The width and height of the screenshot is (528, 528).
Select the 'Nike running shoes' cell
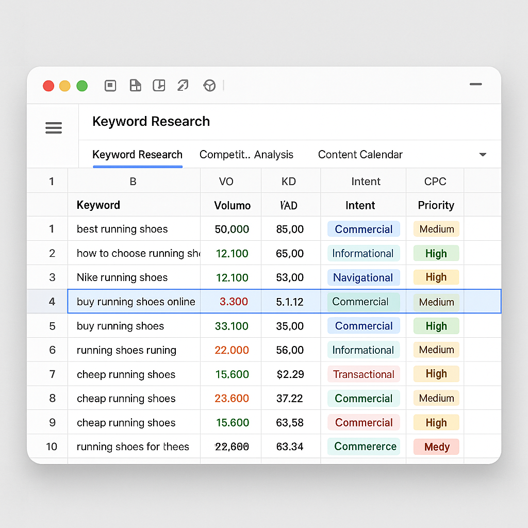[x=134, y=277]
